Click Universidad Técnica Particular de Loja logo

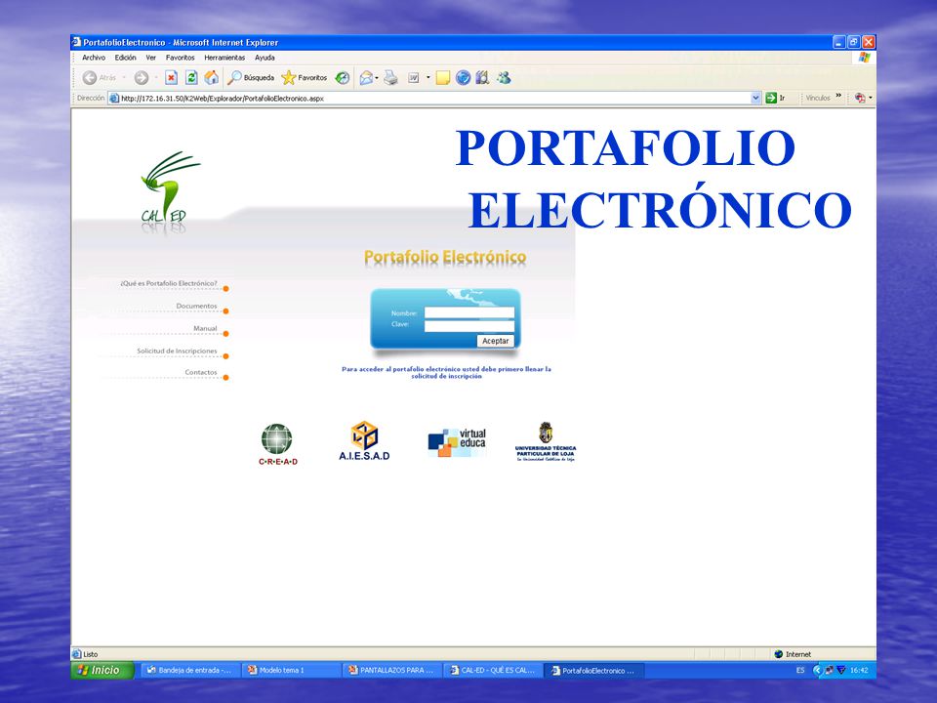tap(546, 441)
